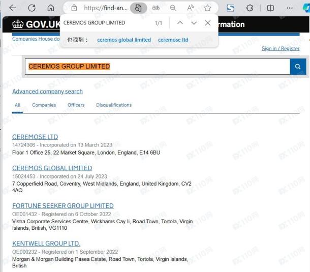310x272 pixels.
Task: Open Companies House does not verify link
Action: pyautogui.click(x=36, y=39)
